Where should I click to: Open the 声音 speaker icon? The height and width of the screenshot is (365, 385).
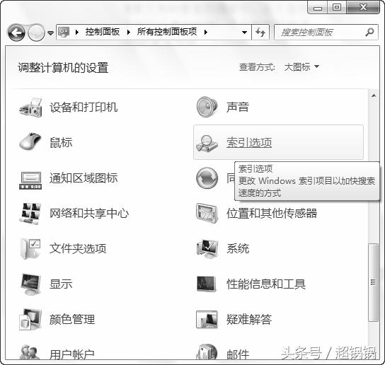click(x=207, y=107)
